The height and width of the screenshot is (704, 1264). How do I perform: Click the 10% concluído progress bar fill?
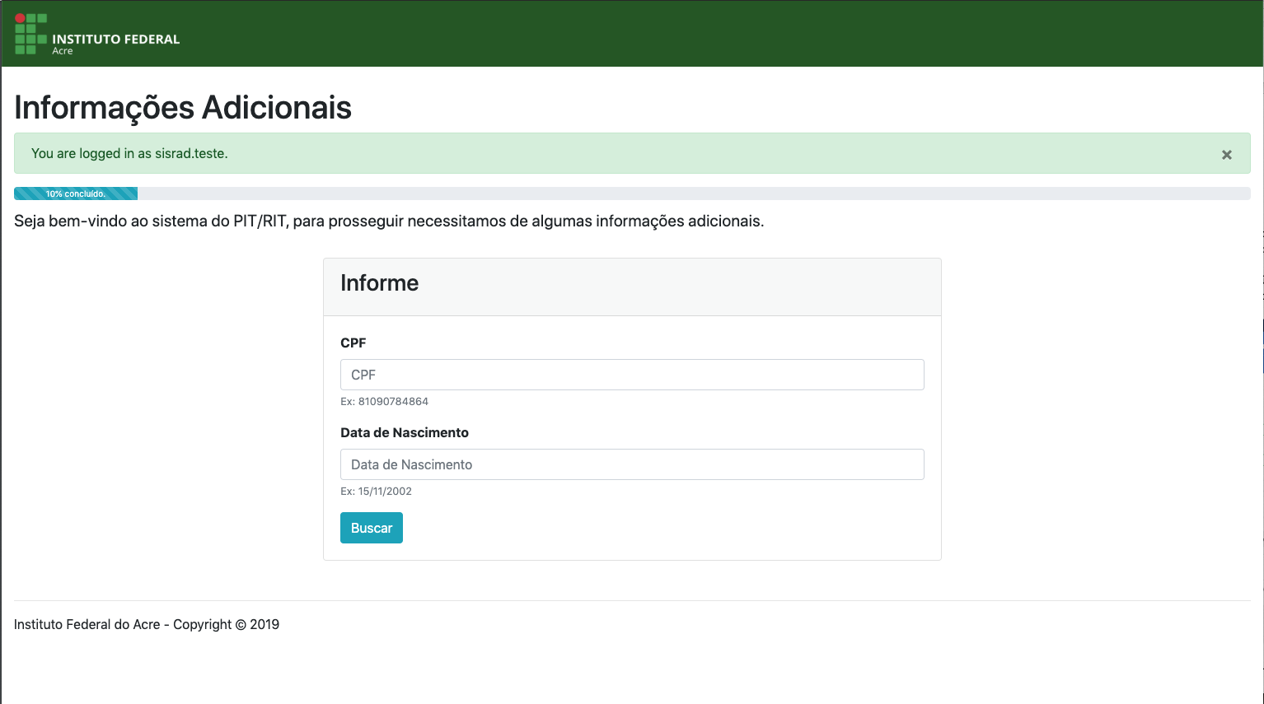tap(76, 194)
